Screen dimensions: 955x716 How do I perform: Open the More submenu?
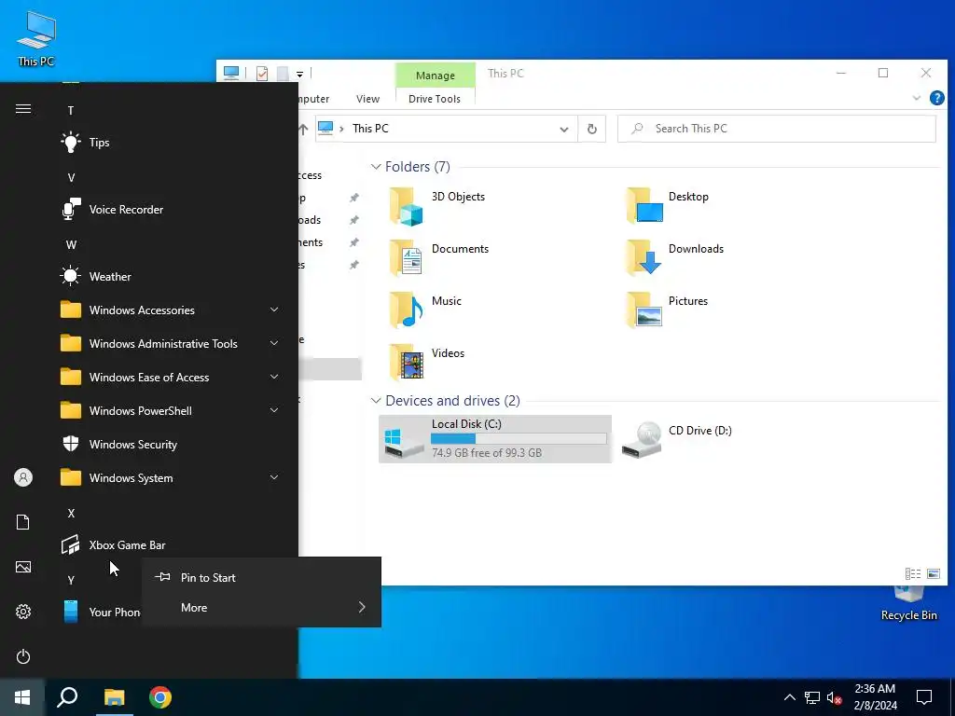tap(261, 608)
